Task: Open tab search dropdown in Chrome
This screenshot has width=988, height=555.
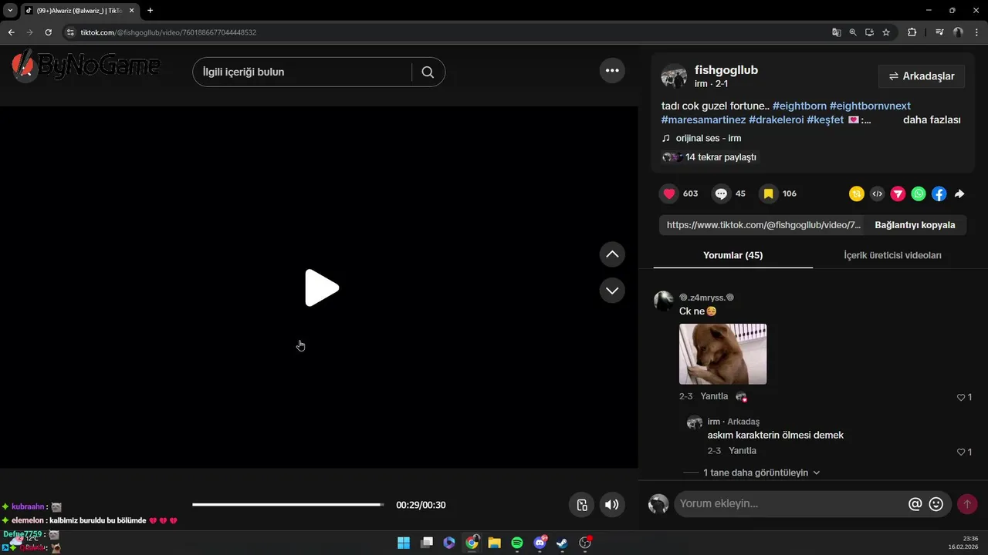Action: (10, 11)
